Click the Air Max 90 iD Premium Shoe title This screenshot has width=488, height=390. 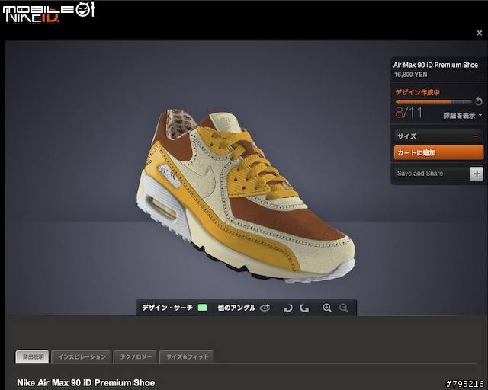point(435,65)
